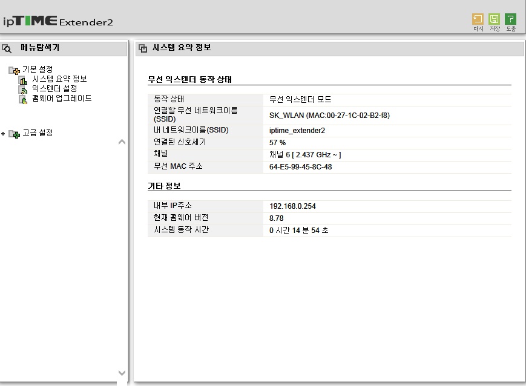The width and height of the screenshot is (526, 386).
Task: Click the ipTIME Extender2 logo
Action: point(58,21)
